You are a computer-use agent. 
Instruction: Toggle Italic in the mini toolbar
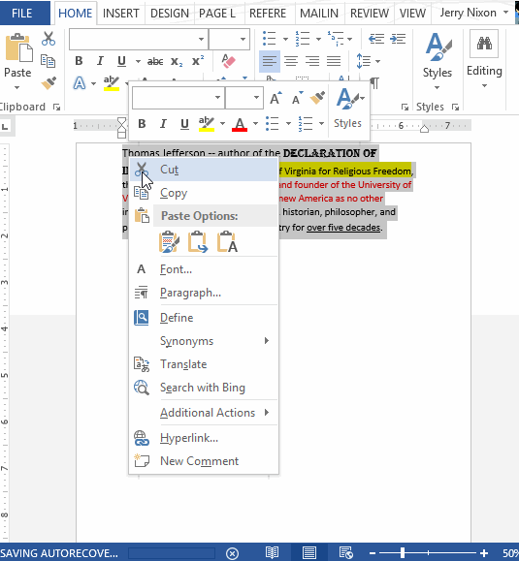tap(163, 124)
